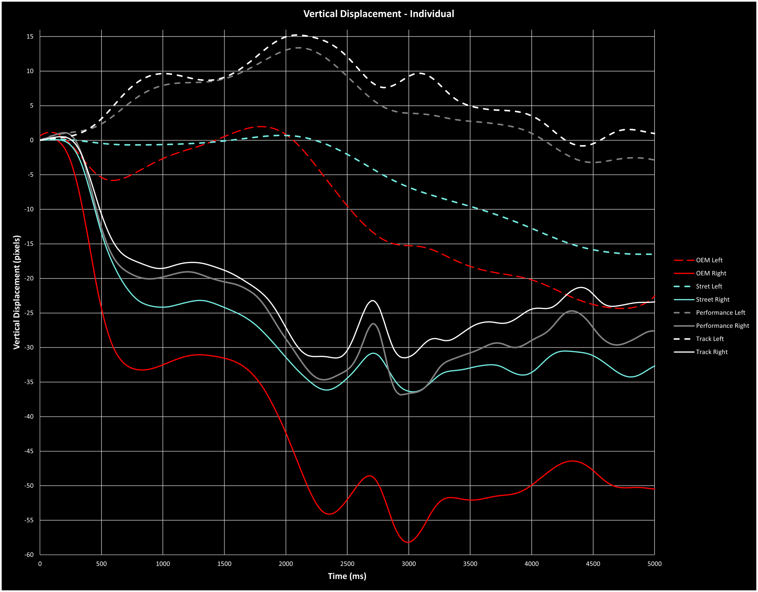Click the gray solid Performance Right legend swatch
758x592 pixels.
[683, 326]
